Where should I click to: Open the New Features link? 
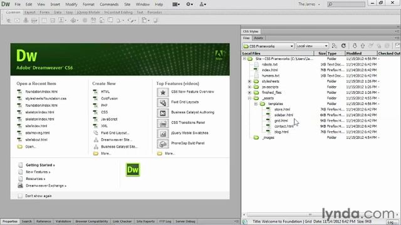pyautogui.click(x=38, y=172)
